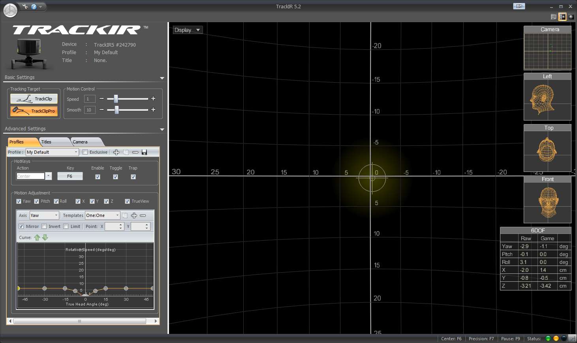
Task: Open the Axis dropdown showing Yaw
Action: (44, 215)
